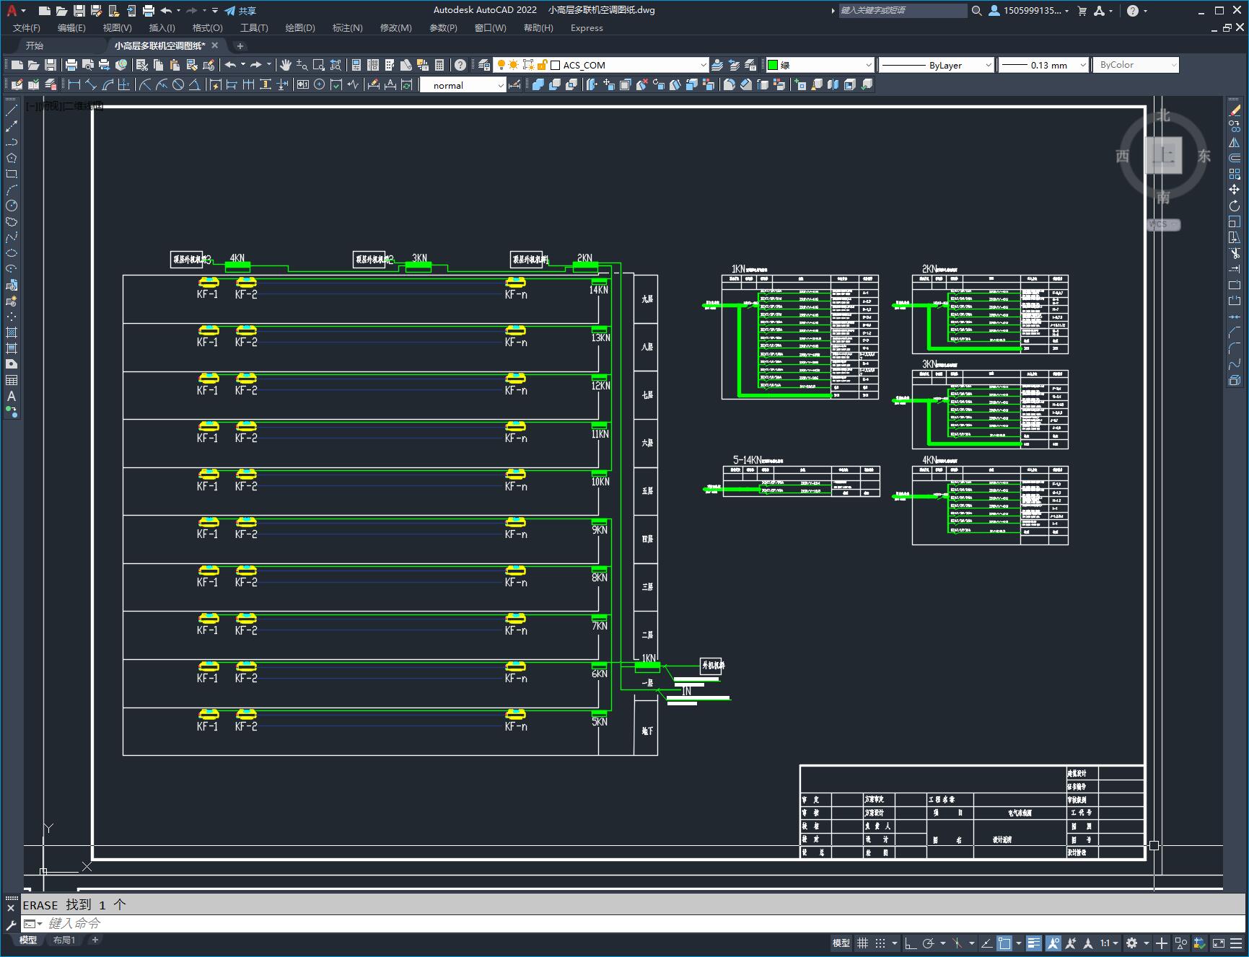Toggle Object Snap in the status bar
The width and height of the screenshot is (1249, 957).
coord(1004,943)
